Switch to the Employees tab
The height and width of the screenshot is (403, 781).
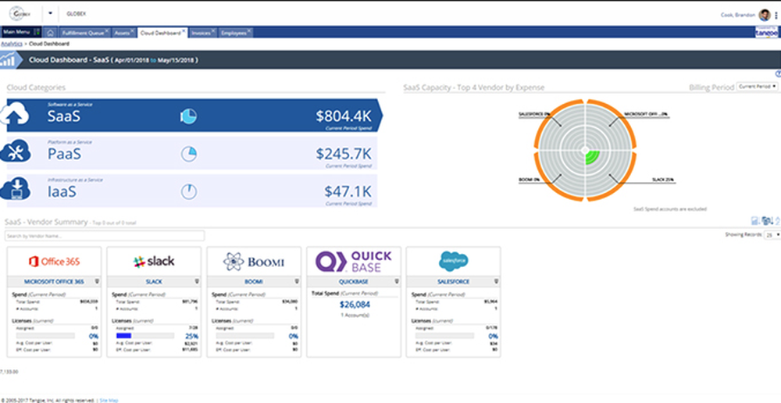click(234, 33)
